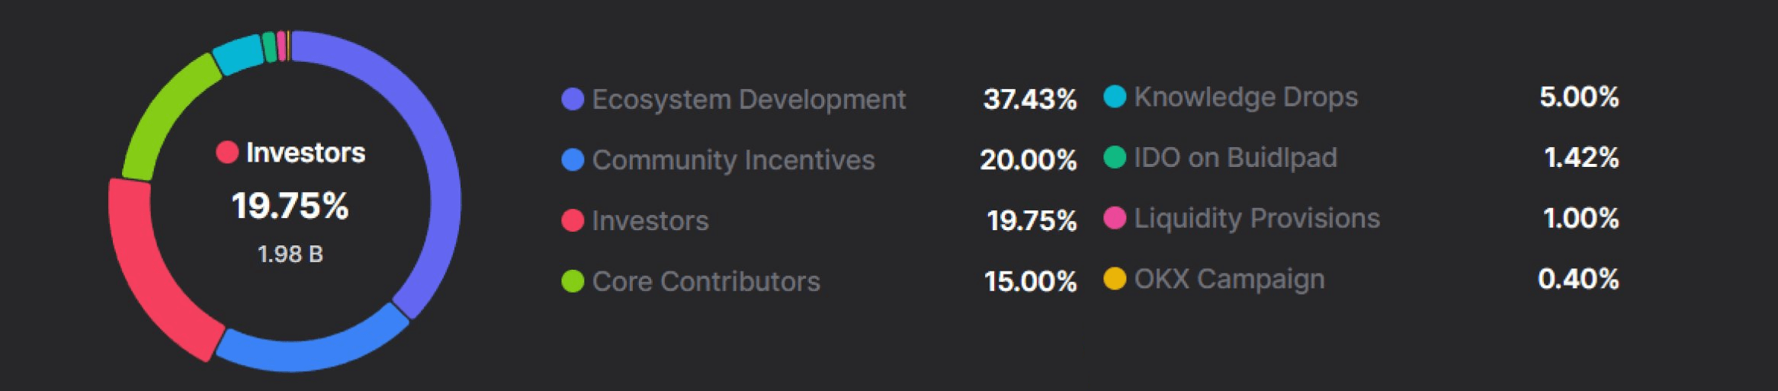Screen dimensions: 1778x391
Task: Click the OKX Campaign yellow legend dot
Action: click(x=1115, y=279)
